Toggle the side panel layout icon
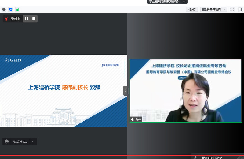Viewport: 244px width, 159px height. pos(240,9)
